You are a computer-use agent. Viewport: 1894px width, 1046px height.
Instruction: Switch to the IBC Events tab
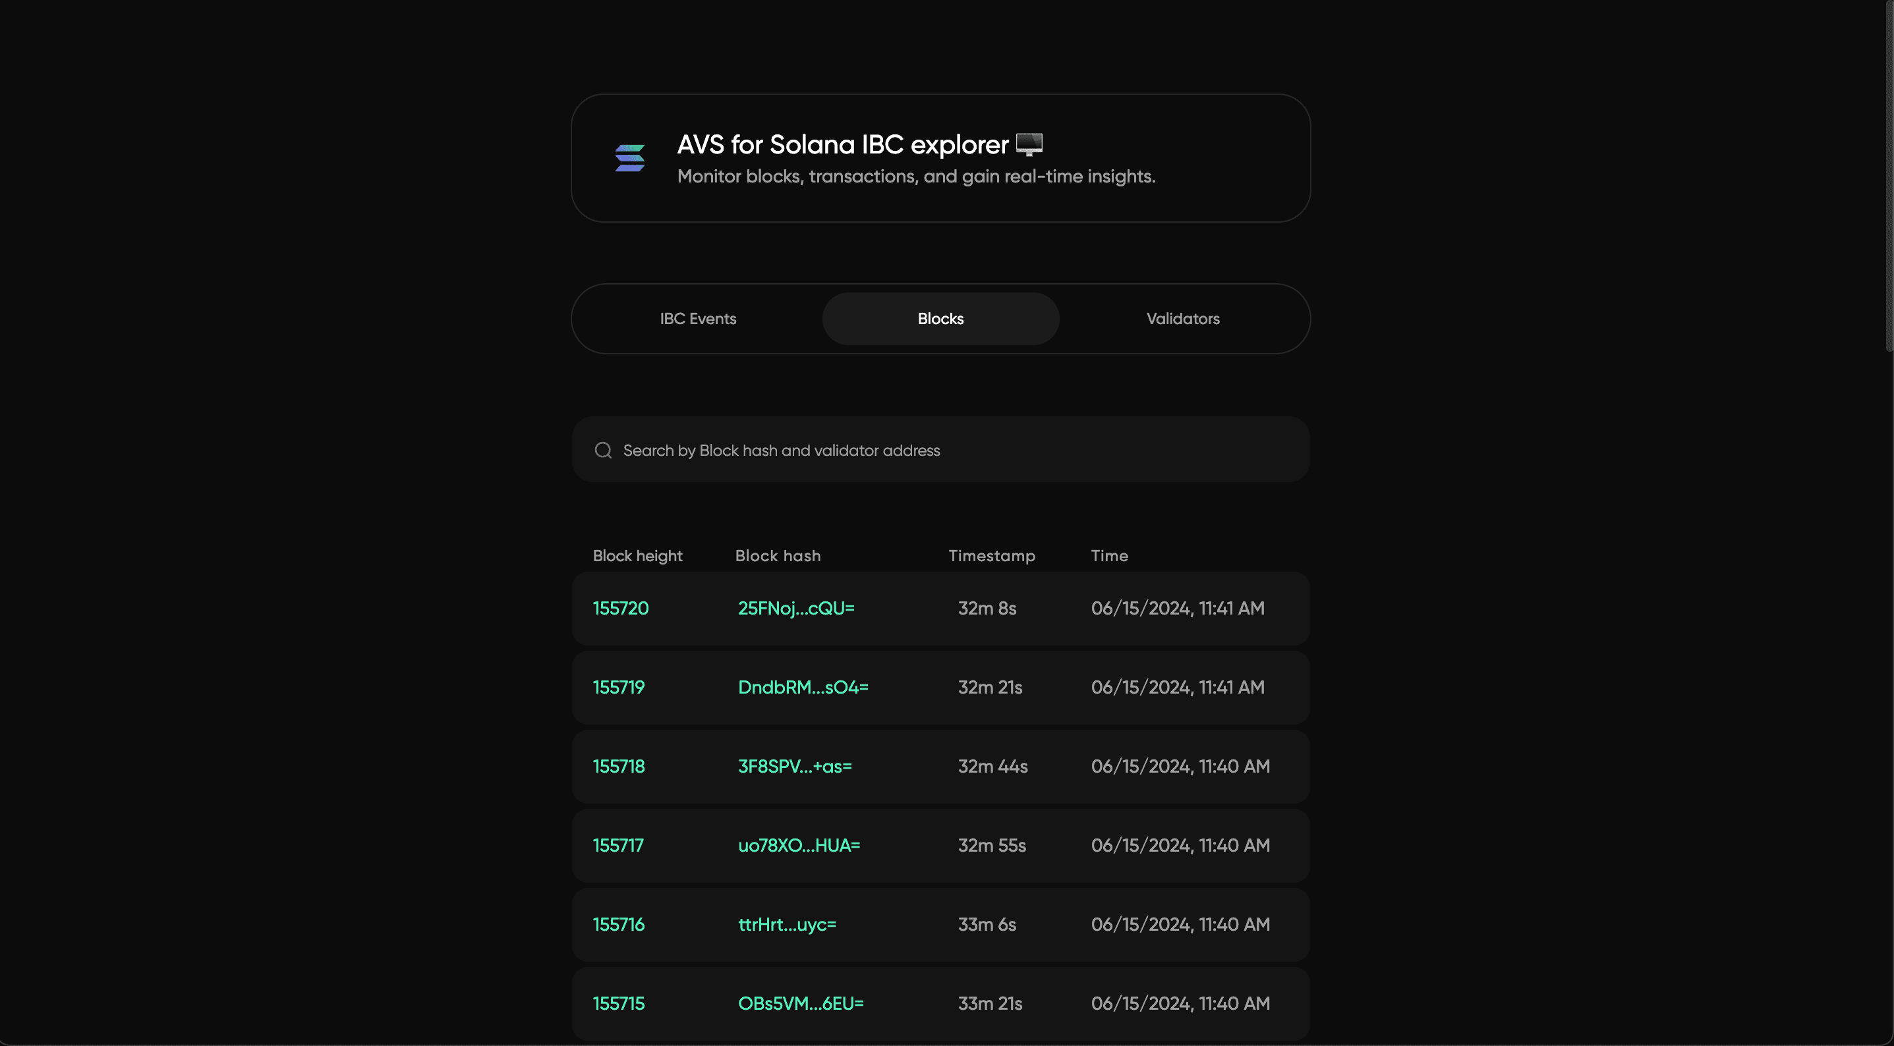coord(698,319)
